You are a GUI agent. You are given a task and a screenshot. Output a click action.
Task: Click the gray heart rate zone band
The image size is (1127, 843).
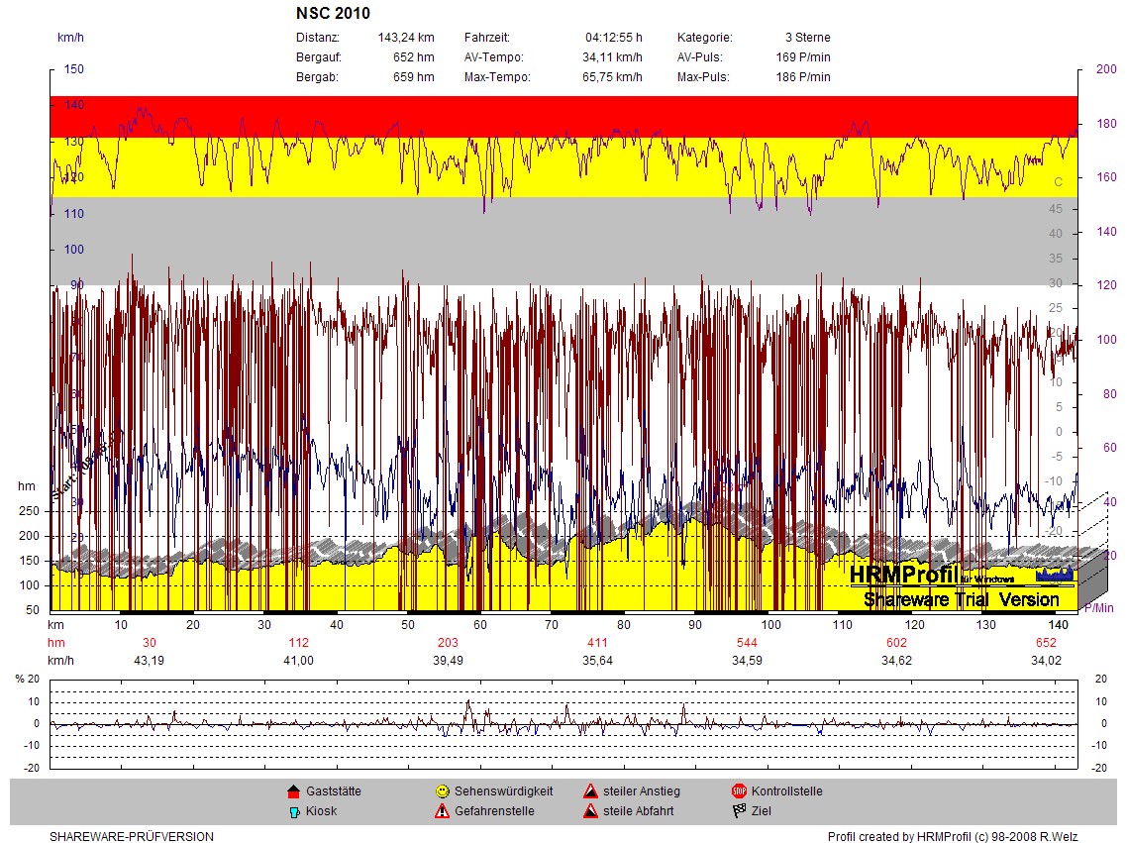pyautogui.click(x=564, y=241)
